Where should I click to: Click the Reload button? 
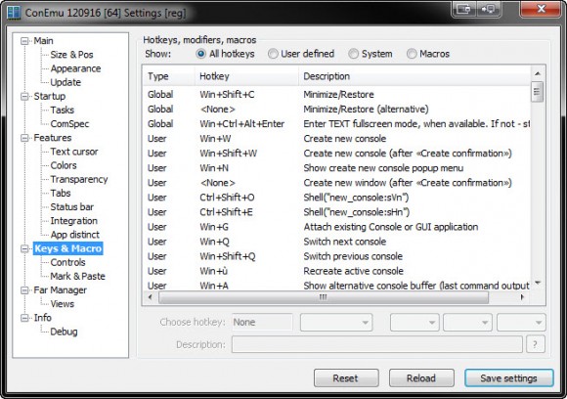(x=421, y=378)
